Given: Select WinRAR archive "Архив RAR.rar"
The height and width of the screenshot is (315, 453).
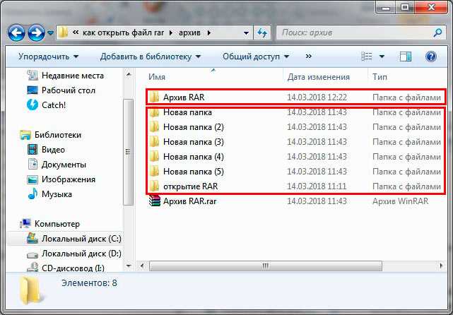Looking at the screenshot, I should point(296,201).
